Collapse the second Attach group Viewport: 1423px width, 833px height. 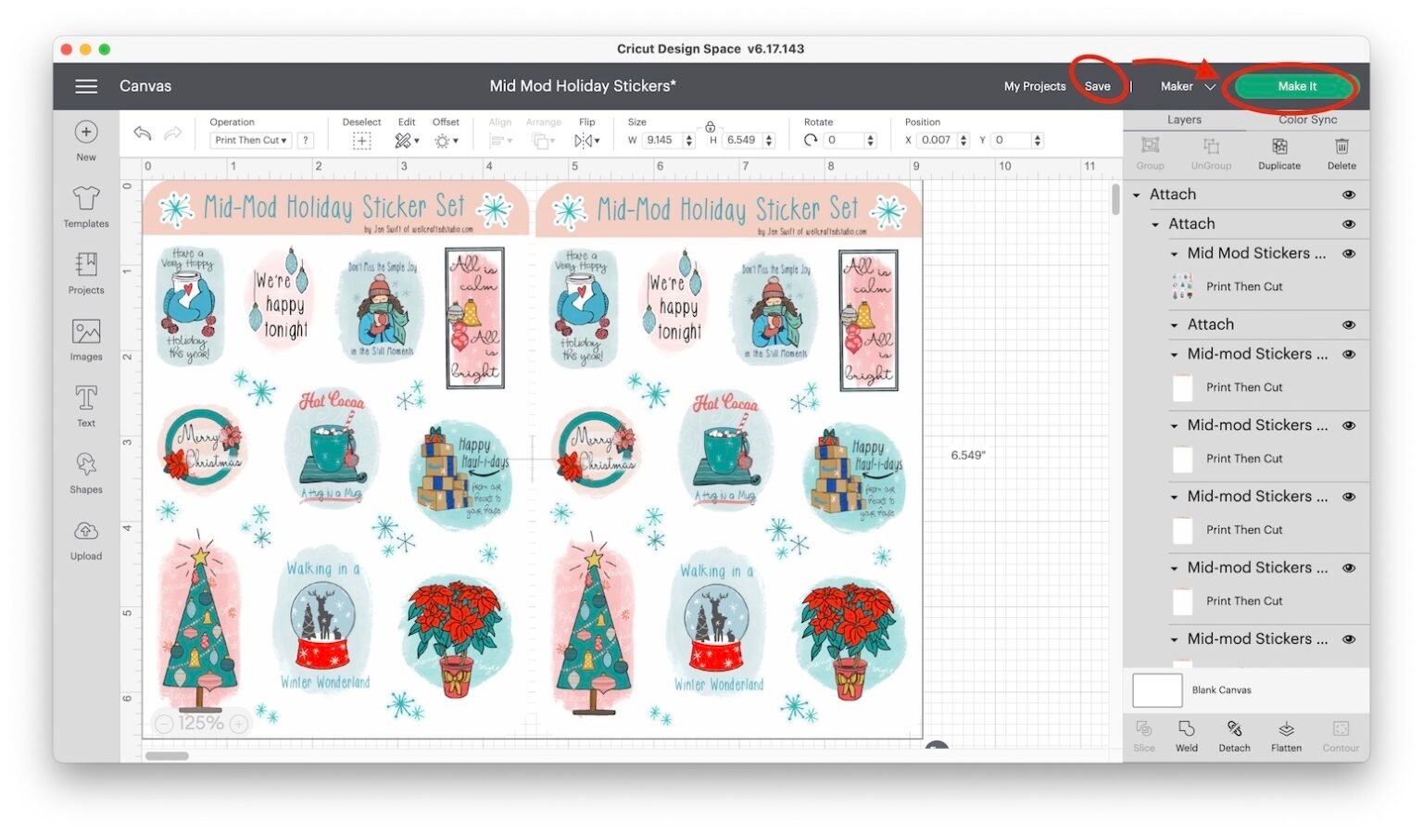(1155, 223)
